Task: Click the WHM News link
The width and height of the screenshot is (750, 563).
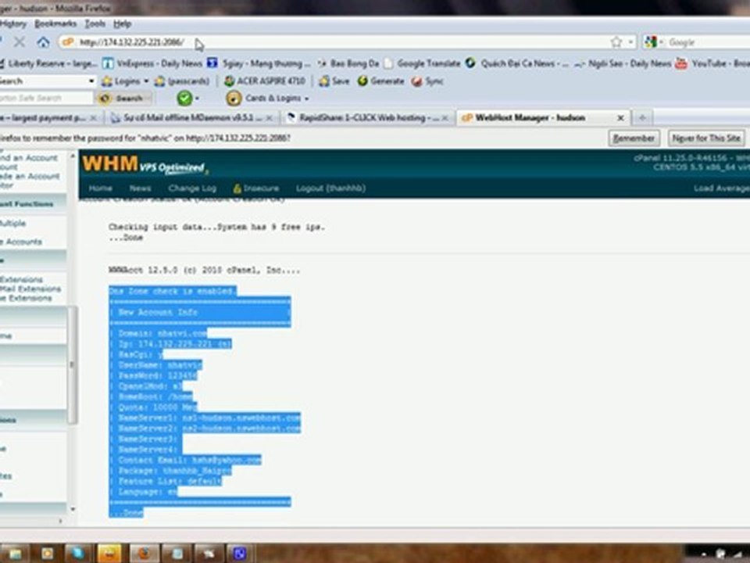Action: point(140,188)
